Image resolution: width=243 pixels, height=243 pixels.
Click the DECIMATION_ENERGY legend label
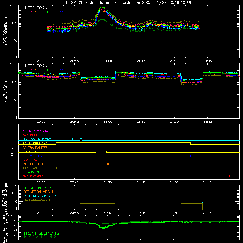pyautogui.click(x=39, y=188)
